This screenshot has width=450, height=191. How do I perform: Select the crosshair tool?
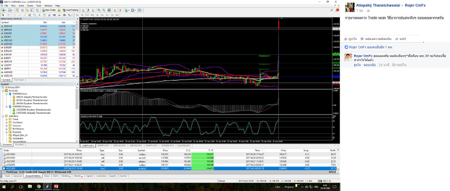[8, 15]
